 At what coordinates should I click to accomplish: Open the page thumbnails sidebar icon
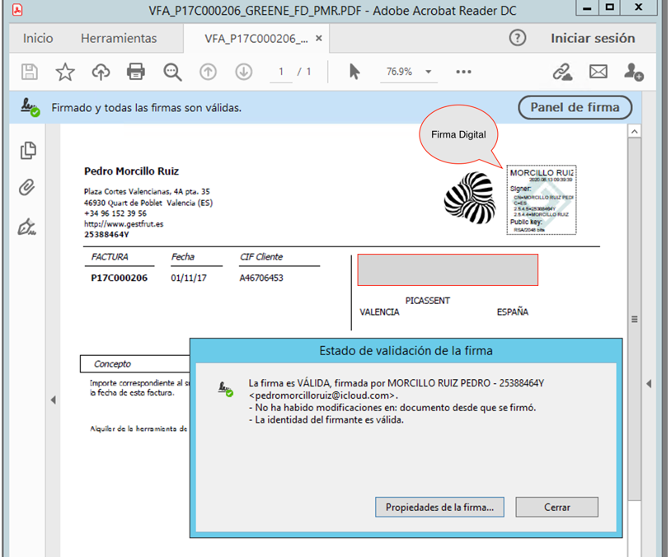tap(28, 151)
